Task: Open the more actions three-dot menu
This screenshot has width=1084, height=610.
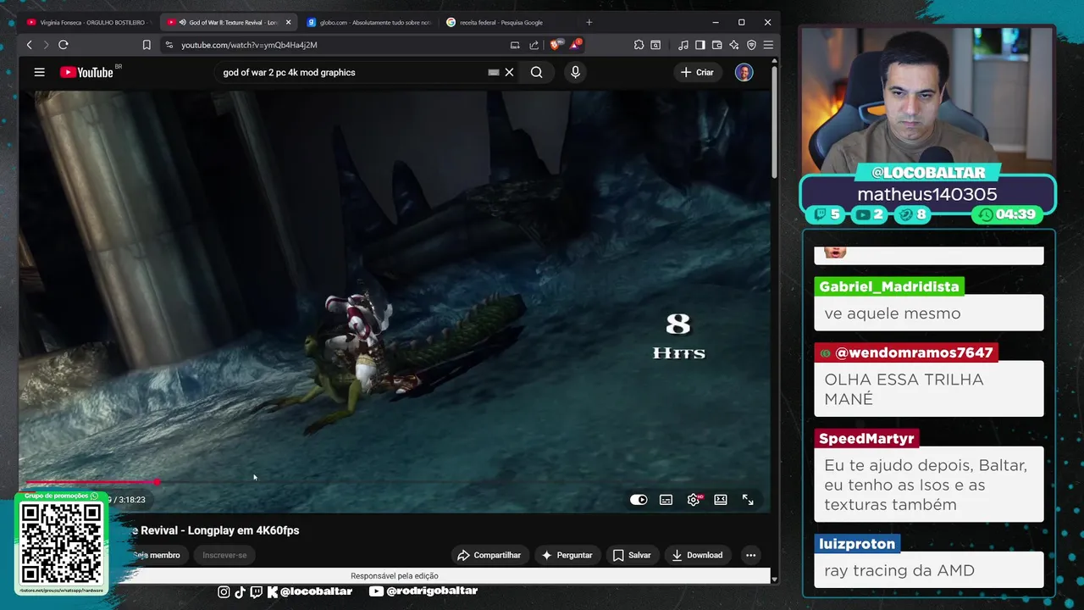Action: (x=750, y=555)
